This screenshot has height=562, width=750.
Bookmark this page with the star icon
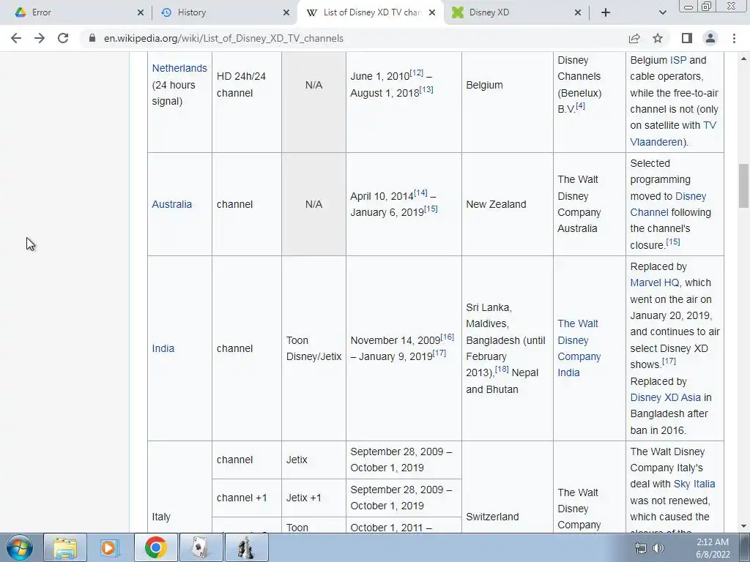click(x=658, y=38)
